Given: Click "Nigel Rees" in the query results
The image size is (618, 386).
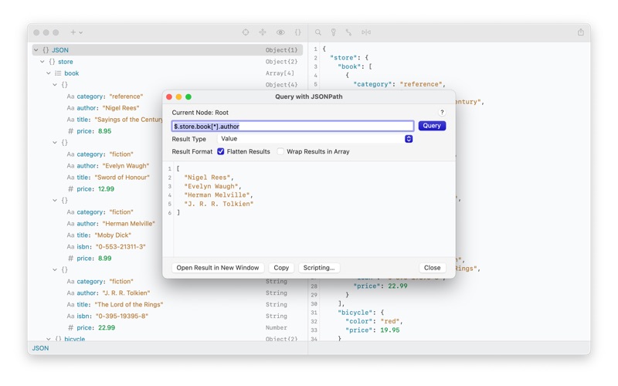Looking at the screenshot, I should click(207, 178).
